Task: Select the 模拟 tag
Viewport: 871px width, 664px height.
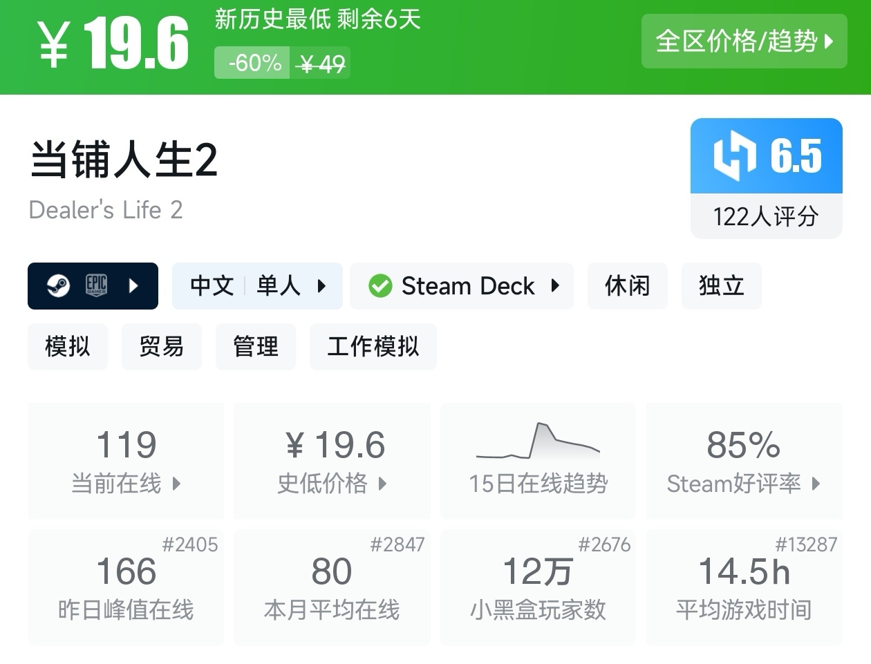Action: tap(68, 346)
